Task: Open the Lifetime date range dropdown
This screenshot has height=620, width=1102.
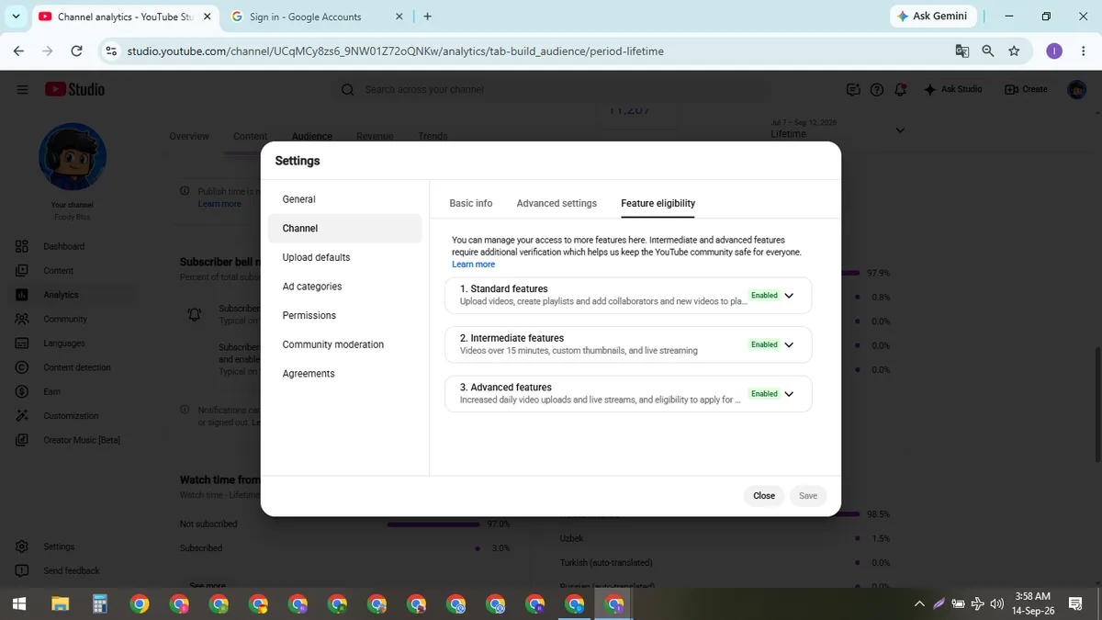Action: click(900, 130)
